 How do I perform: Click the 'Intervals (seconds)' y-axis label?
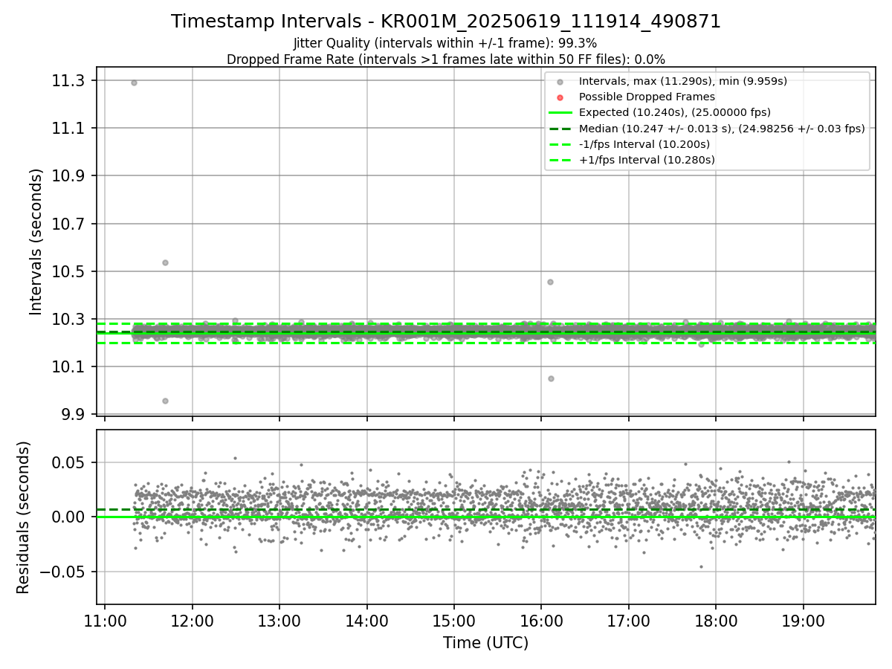[x=36, y=242]
